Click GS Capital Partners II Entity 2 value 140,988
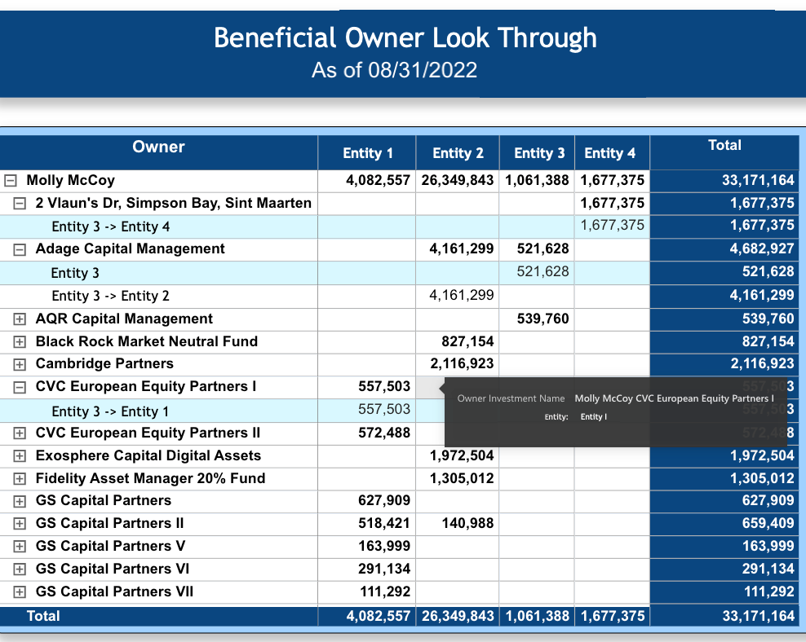Viewport: 806px width, 642px height. (467, 523)
